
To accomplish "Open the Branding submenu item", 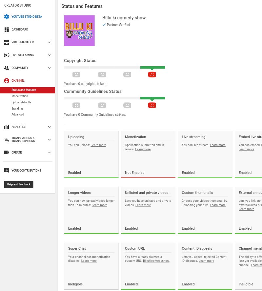I will click(17, 109).
